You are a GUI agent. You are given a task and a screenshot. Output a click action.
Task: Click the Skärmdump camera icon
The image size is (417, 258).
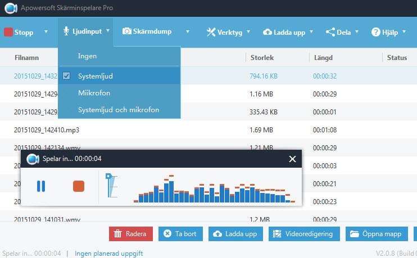128,32
